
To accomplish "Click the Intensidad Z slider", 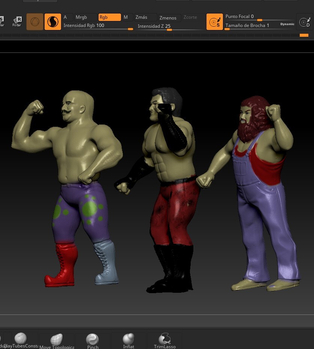I will click(170, 27).
